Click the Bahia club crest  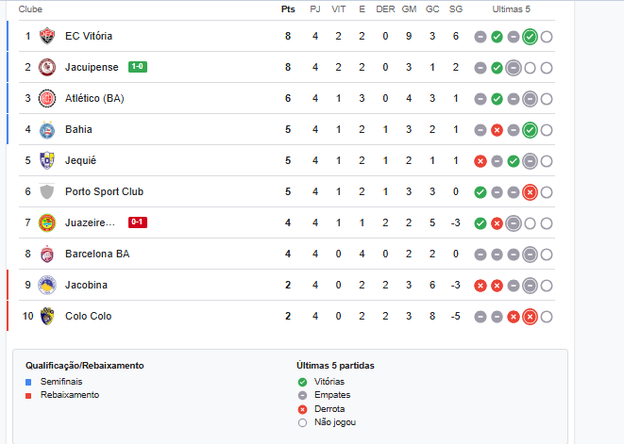[47, 129]
